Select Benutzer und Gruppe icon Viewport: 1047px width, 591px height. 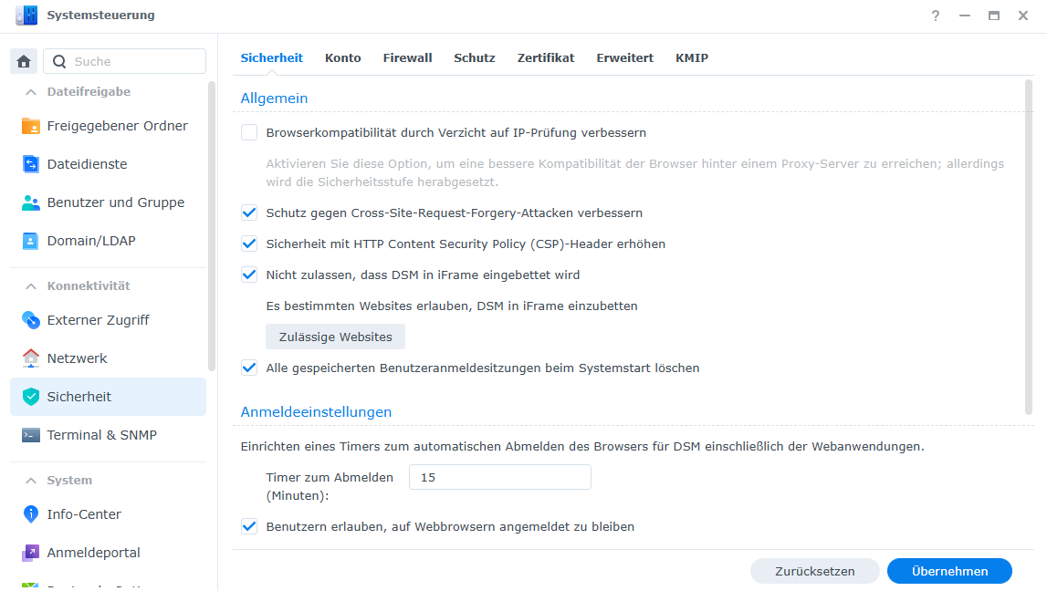(x=31, y=202)
